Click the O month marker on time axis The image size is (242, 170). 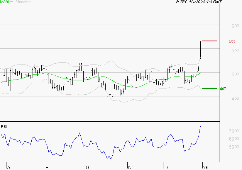(87, 167)
